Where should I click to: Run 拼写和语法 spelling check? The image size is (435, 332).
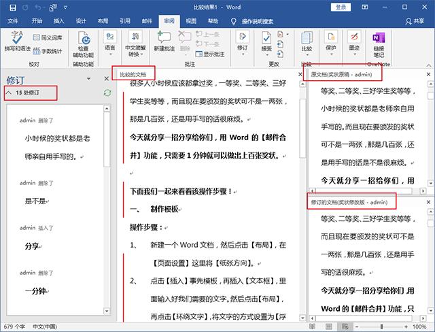[17, 41]
